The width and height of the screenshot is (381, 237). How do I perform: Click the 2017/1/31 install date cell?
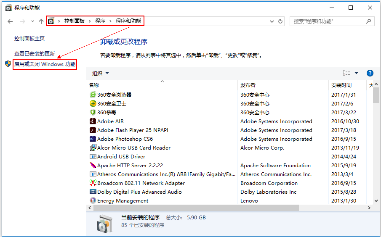pyautogui.click(x=344, y=95)
